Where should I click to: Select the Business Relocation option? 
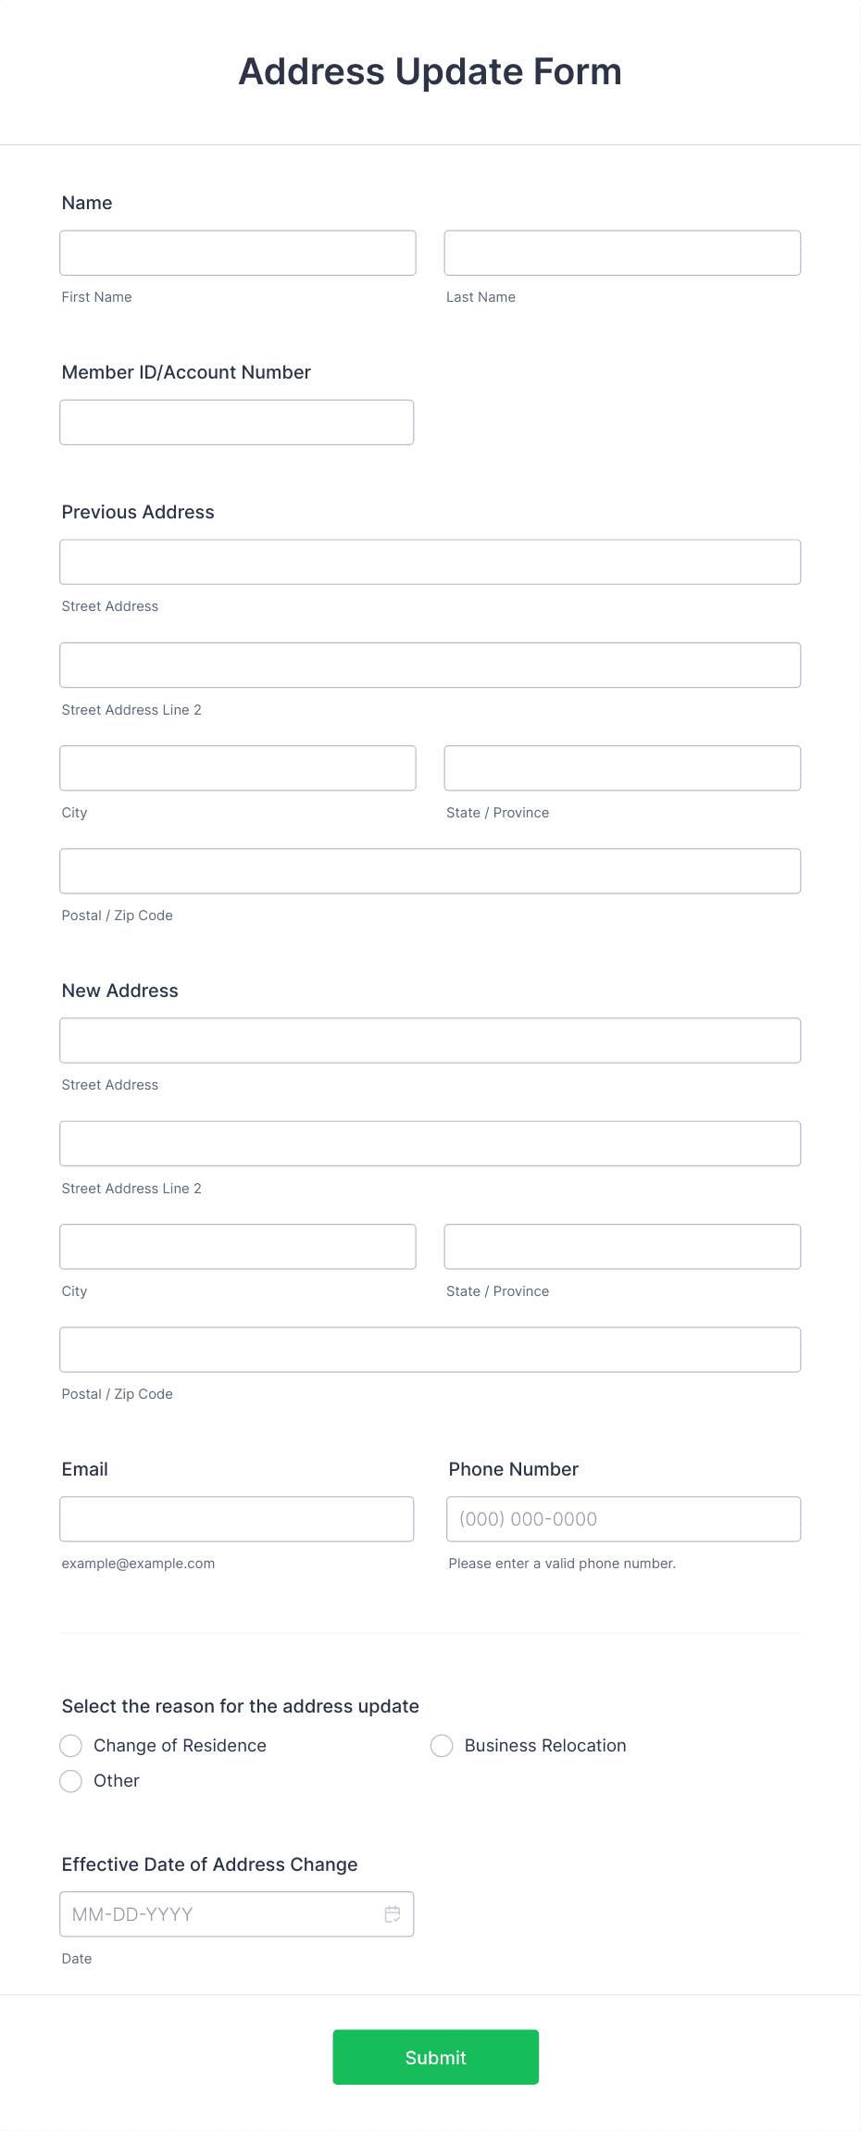pos(442,1745)
